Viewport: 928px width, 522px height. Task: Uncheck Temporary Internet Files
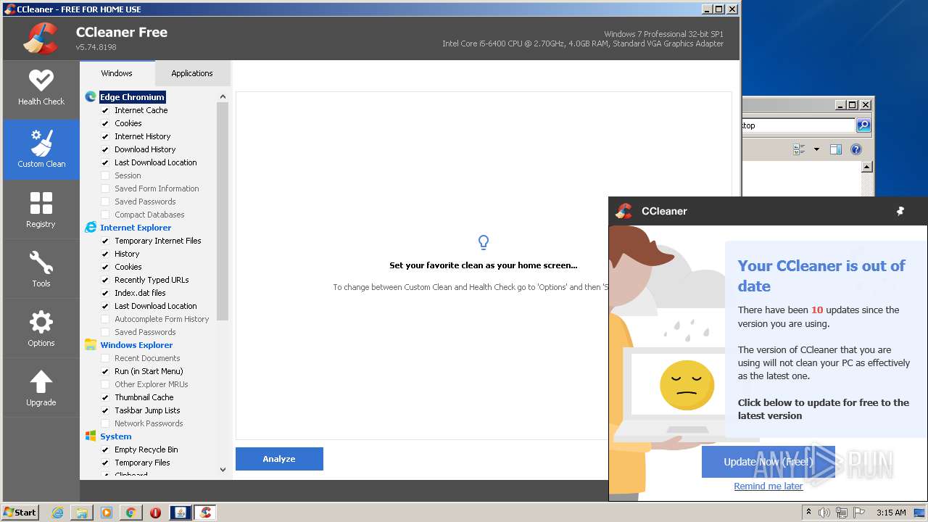[x=105, y=241]
